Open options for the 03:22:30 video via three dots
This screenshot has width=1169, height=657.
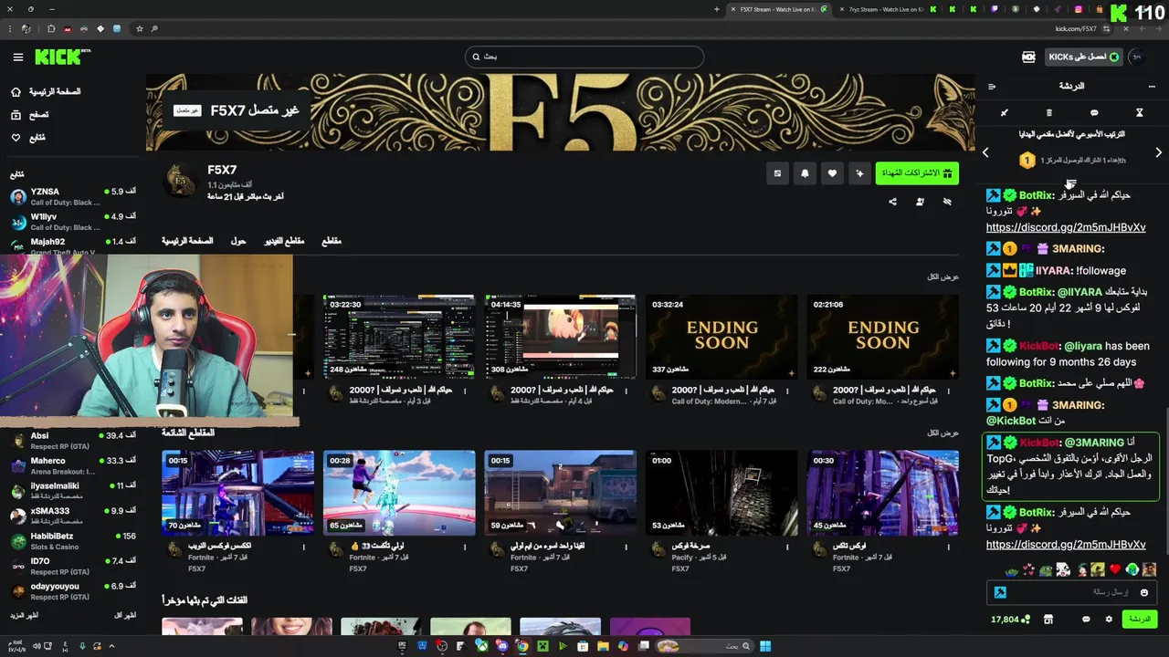point(465,391)
